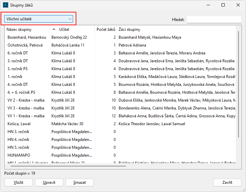This screenshot has height=192, width=246.
Task: Click the Zavřít button
Action: 227,182
